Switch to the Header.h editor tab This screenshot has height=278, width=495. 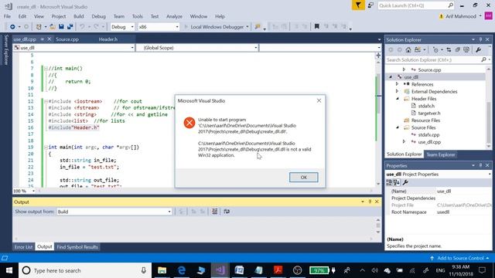pyautogui.click(x=108, y=39)
